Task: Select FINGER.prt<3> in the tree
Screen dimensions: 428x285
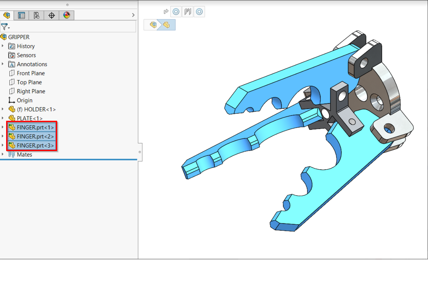Action: (35, 145)
